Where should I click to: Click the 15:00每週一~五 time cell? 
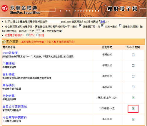(107, 108)
